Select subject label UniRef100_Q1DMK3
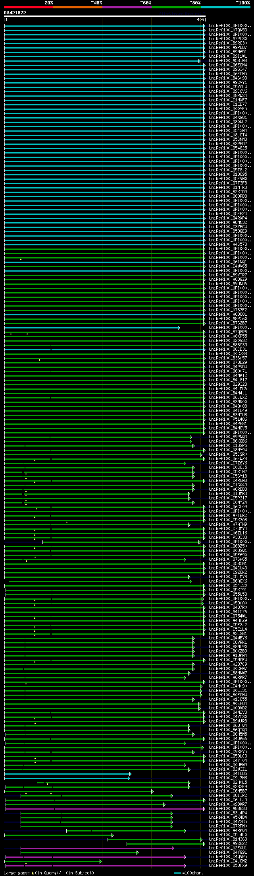This screenshot has height=876, width=254. tap(228, 494)
